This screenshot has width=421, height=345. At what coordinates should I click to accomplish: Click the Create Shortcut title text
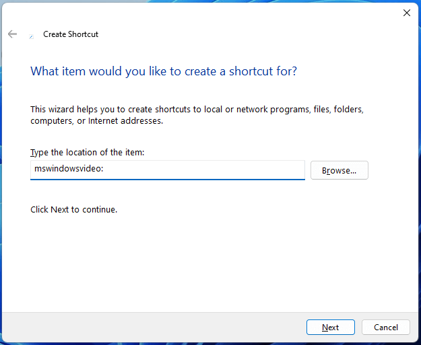point(71,34)
